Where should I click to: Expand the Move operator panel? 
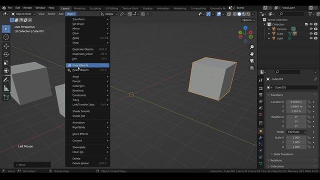(32, 165)
